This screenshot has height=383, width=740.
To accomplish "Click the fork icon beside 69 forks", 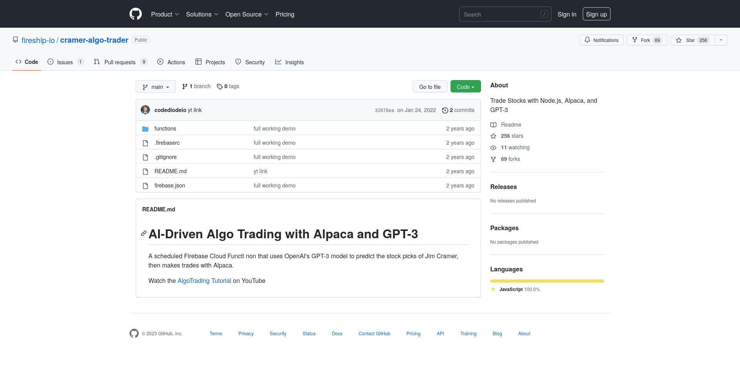I will click(493, 159).
